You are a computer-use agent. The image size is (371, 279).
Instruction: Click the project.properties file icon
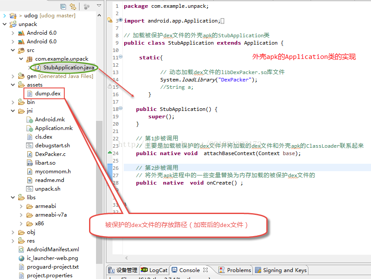pyautogui.click(x=21, y=276)
